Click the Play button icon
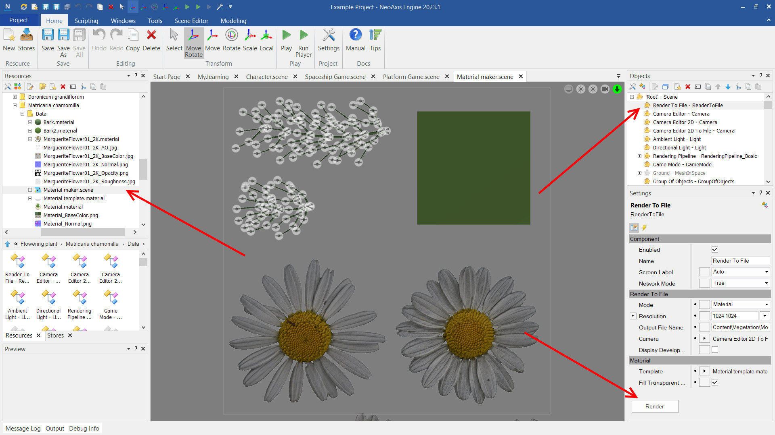This screenshot has height=435, width=775. click(x=286, y=35)
